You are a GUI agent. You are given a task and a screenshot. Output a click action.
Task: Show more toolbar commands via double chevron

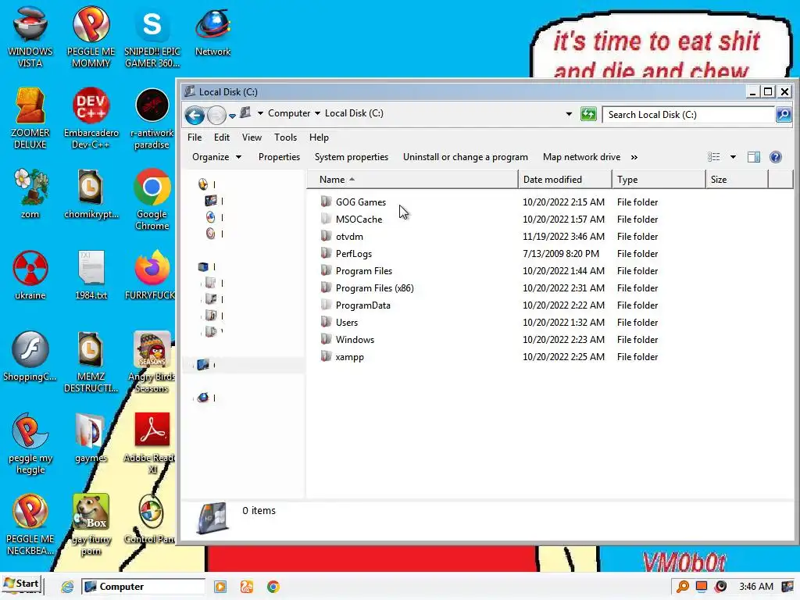(x=634, y=158)
